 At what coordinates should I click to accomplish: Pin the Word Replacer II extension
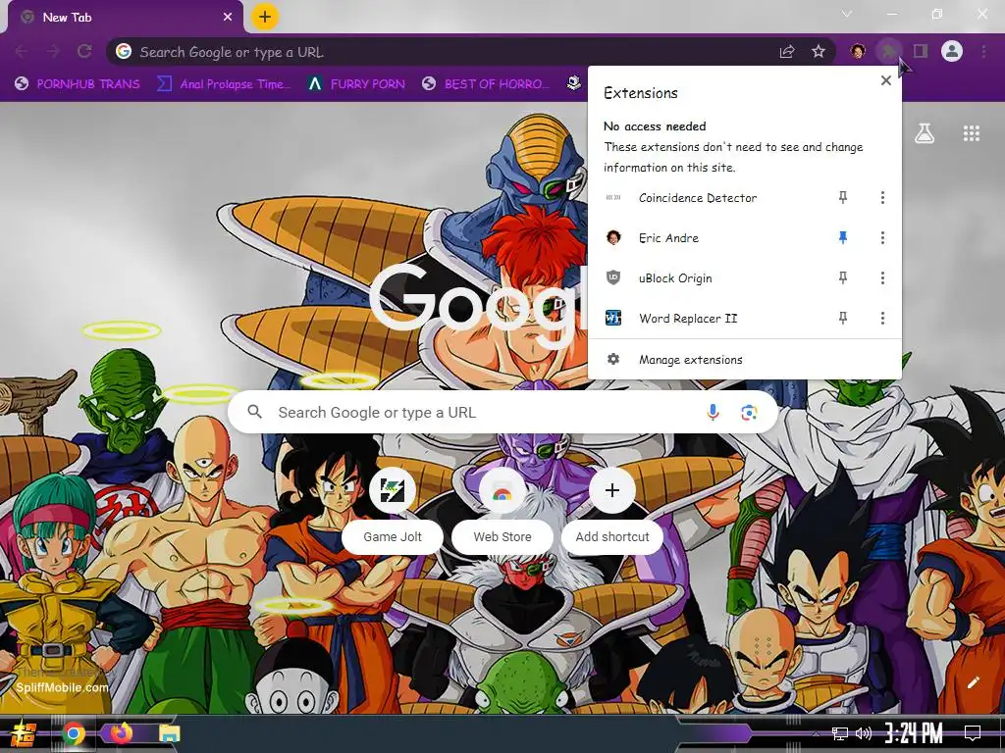pyautogui.click(x=843, y=319)
